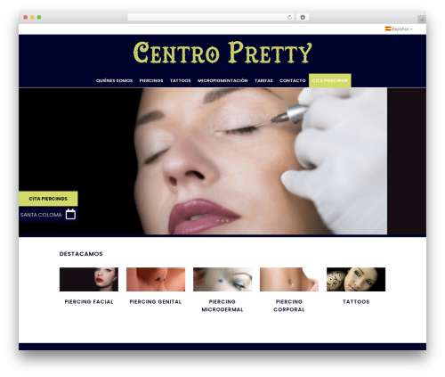This screenshot has width=445, height=377.
Task: Click the Centro Pretty logo
Action: (222, 53)
